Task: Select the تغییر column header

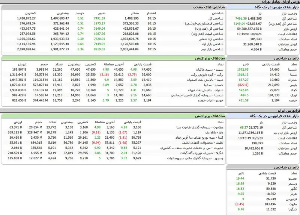Action: coord(102,13)
